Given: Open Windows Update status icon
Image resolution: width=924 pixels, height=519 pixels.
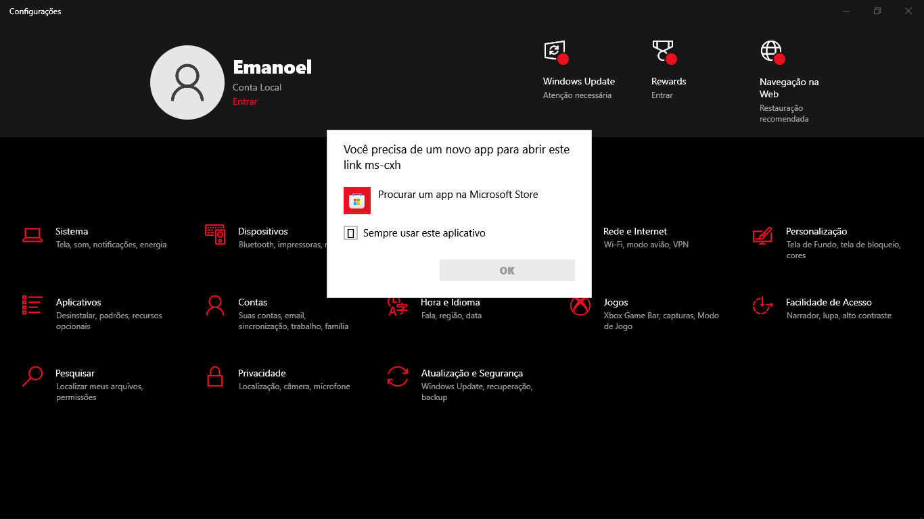Looking at the screenshot, I should pyautogui.click(x=555, y=51).
